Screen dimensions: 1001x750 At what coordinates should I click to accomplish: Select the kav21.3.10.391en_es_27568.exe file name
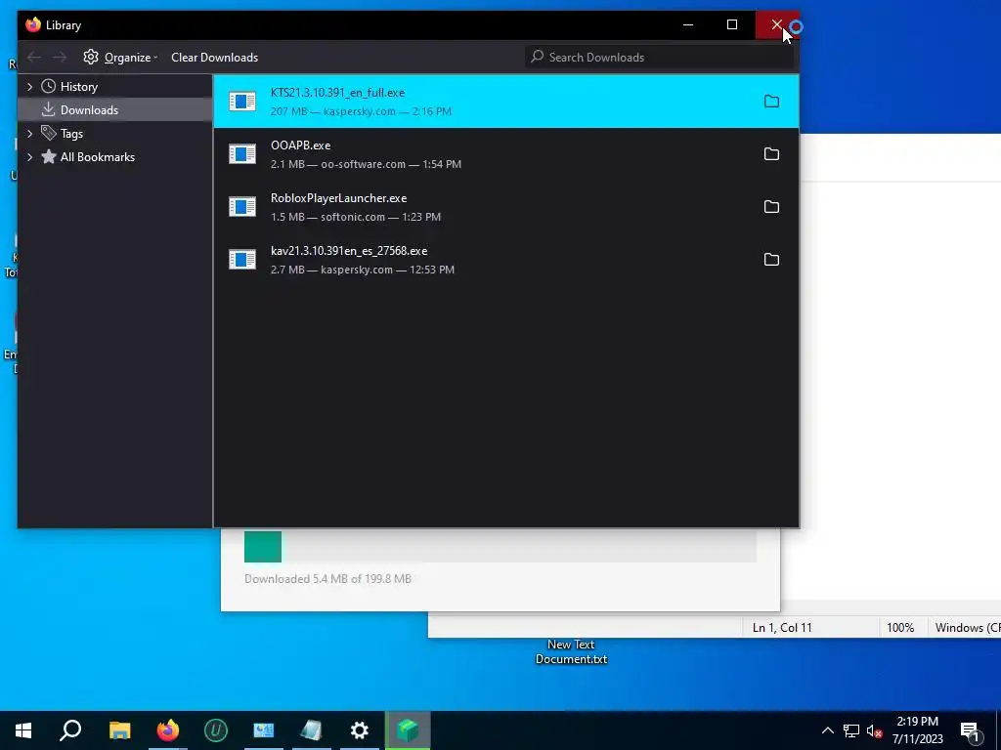(x=349, y=251)
